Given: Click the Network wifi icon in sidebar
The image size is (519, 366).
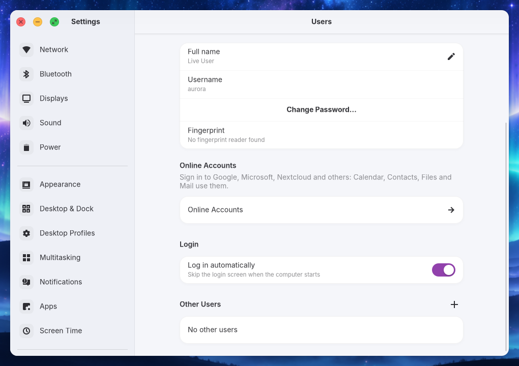Looking at the screenshot, I should (26, 50).
